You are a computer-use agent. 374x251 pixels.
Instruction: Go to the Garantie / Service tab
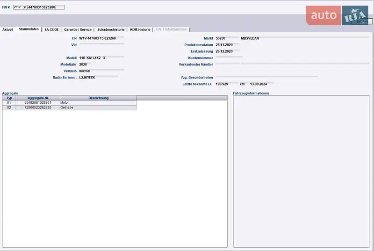78,29
